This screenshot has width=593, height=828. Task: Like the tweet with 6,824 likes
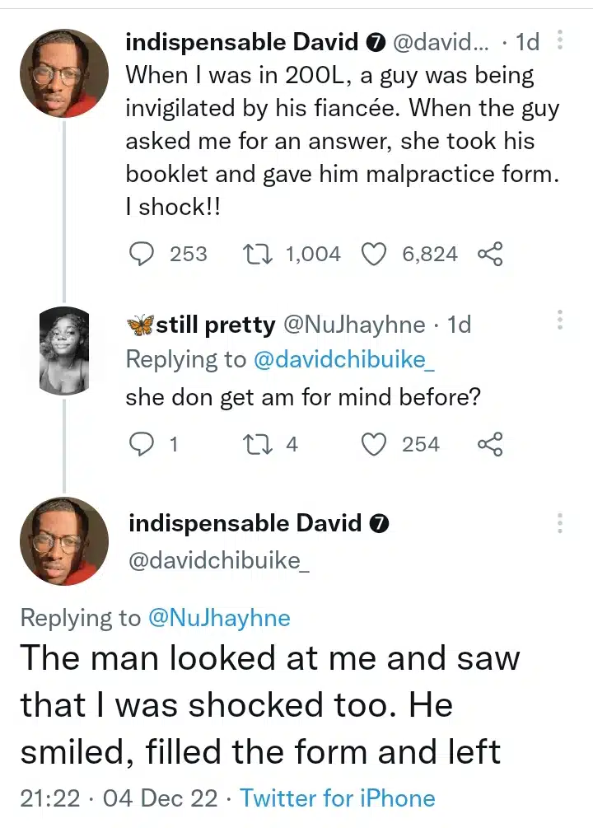click(375, 255)
